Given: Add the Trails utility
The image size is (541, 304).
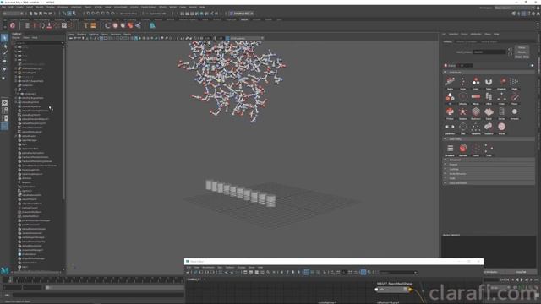Looking at the screenshot, I should pos(489,149).
